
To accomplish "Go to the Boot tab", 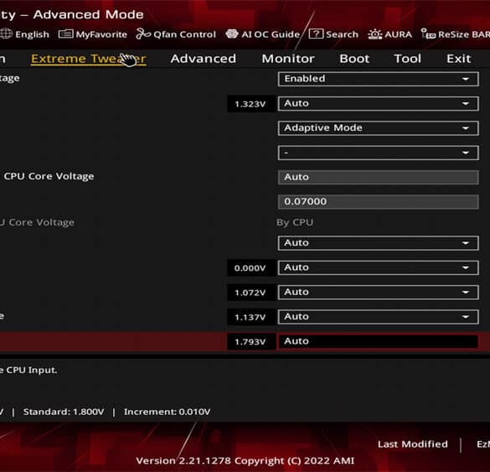I will 354,59.
